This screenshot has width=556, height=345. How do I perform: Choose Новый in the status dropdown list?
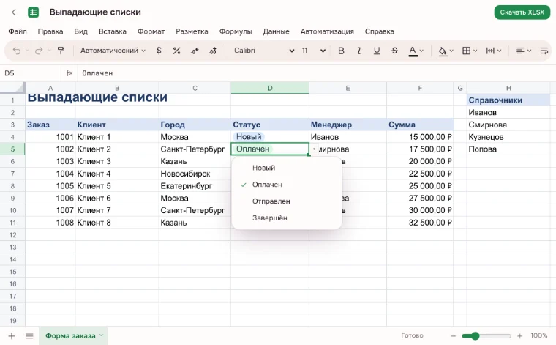tap(287, 168)
